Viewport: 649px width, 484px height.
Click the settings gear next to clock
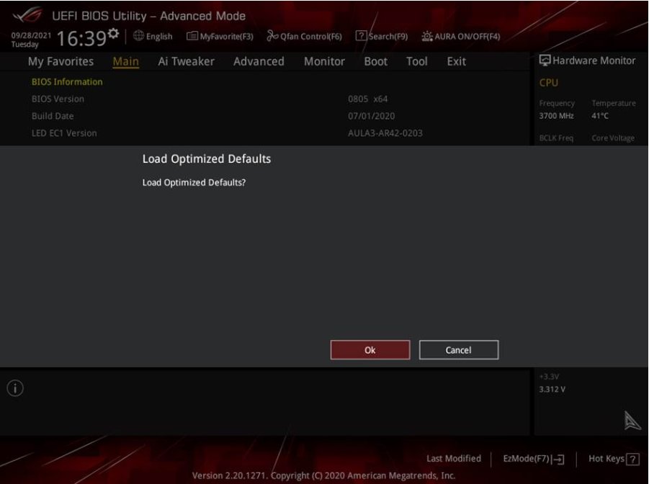click(113, 33)
